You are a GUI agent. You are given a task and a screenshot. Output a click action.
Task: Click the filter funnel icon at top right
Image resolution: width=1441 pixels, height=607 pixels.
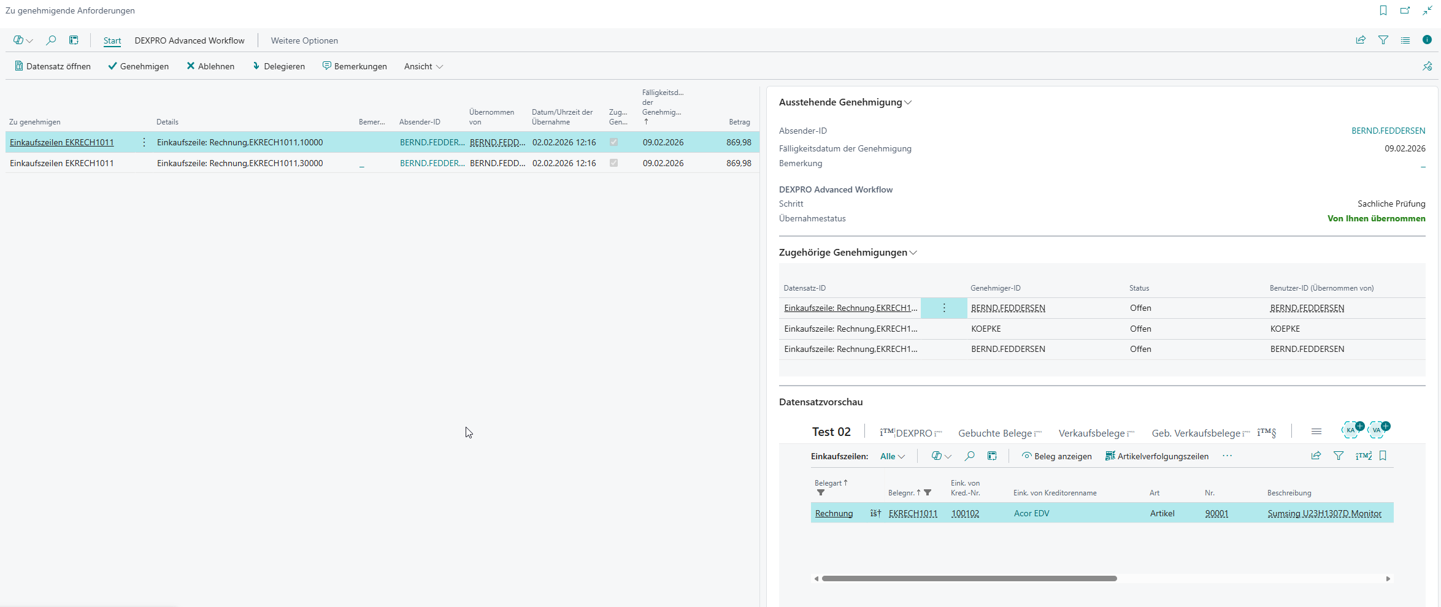[x=1383, y=40]
